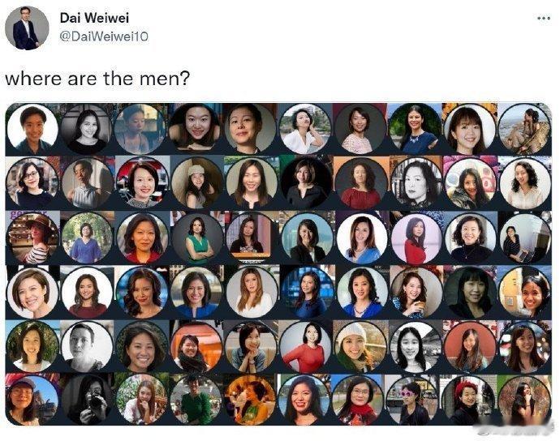560x441 pixels.
Task: Open Dai Weiwei's profile avatar
Action: coord(27,28)
